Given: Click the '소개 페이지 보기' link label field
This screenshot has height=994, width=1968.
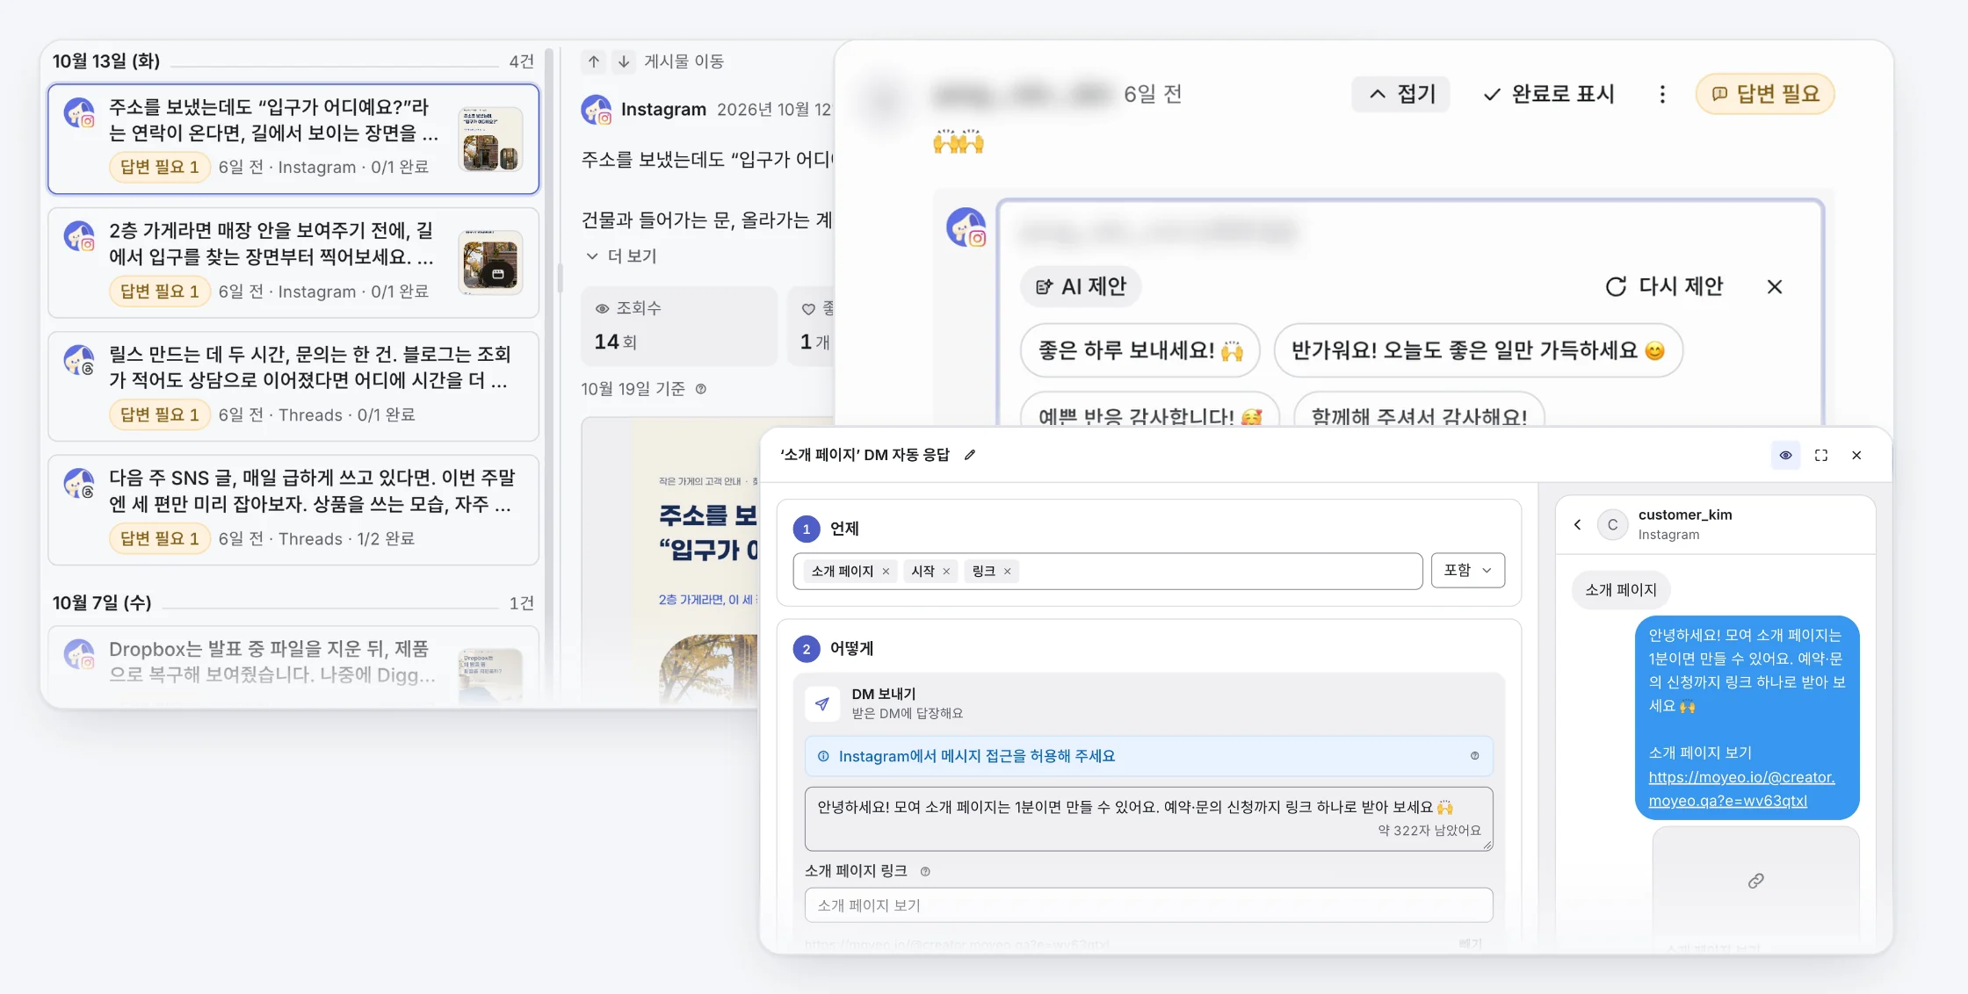Looking at the screenshot, I should coord(1149,905).
